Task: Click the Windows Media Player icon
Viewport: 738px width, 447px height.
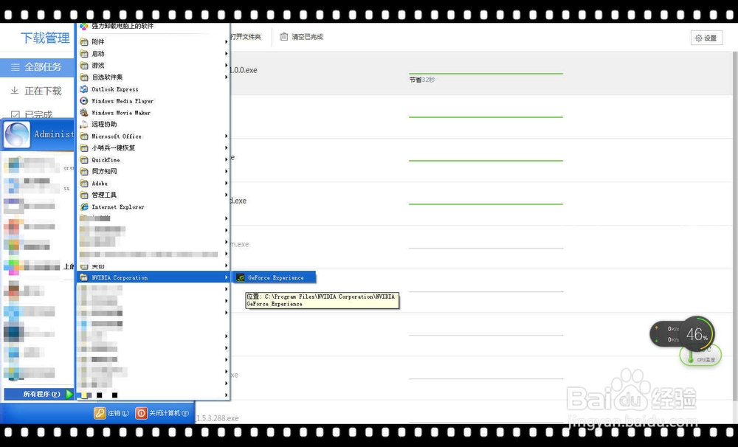Action: [x=84, y=101]
